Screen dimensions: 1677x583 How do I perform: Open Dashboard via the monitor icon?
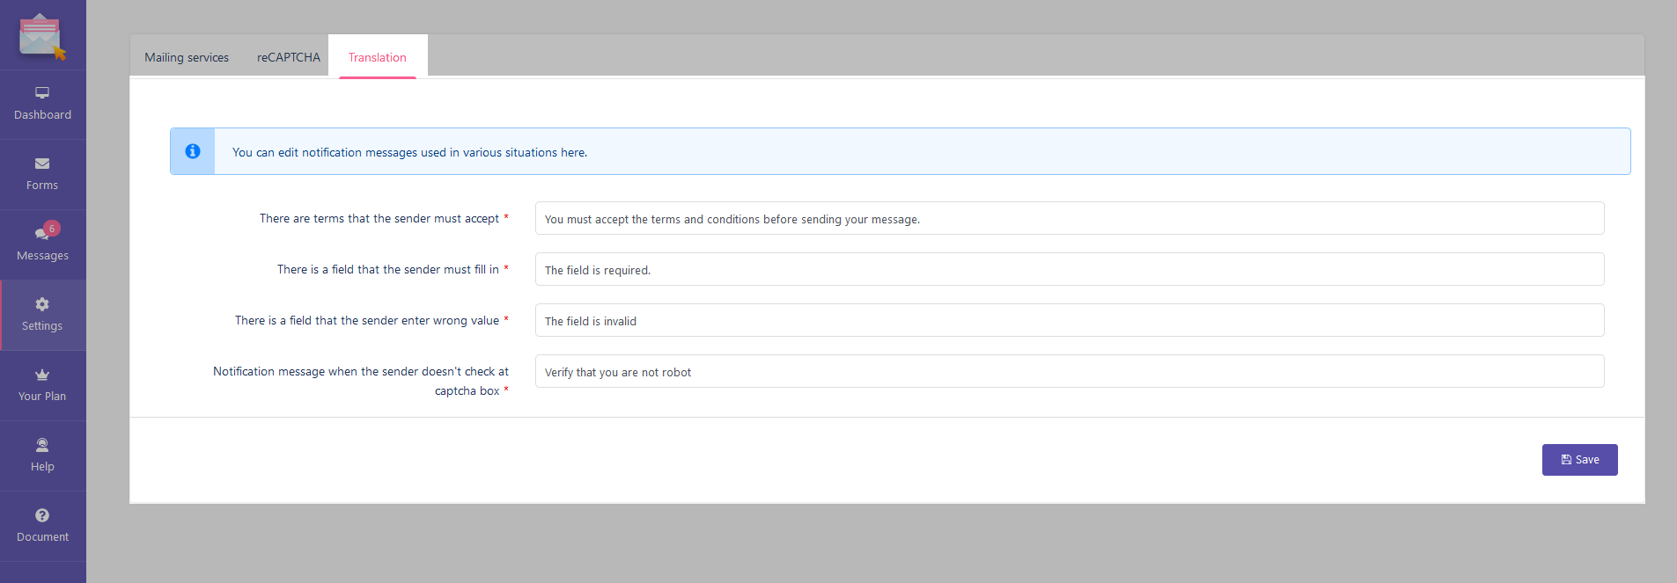click(x=42, y=92)
